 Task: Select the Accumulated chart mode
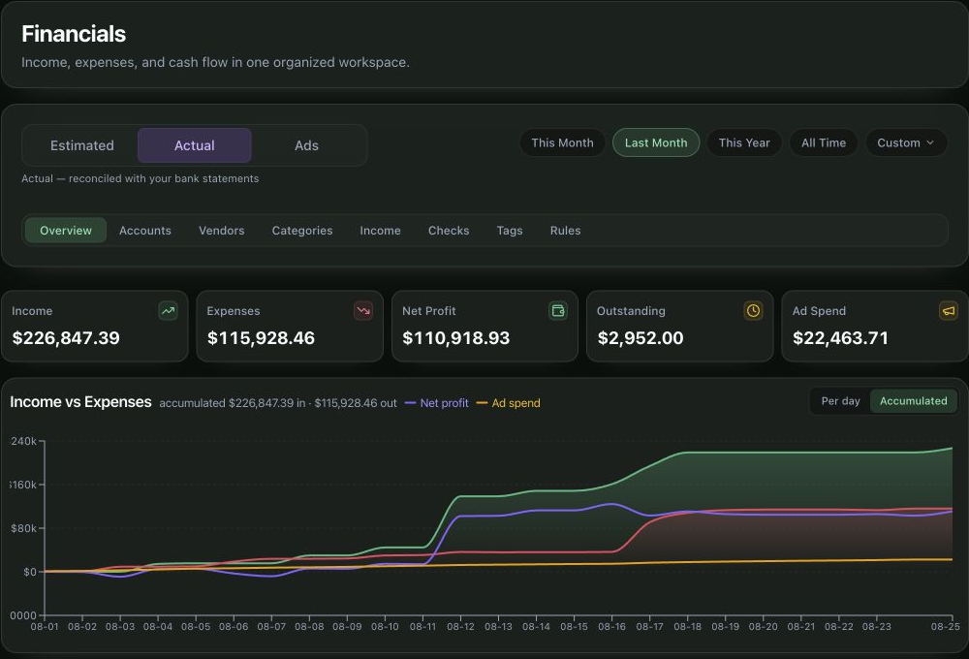pos(914,401)
